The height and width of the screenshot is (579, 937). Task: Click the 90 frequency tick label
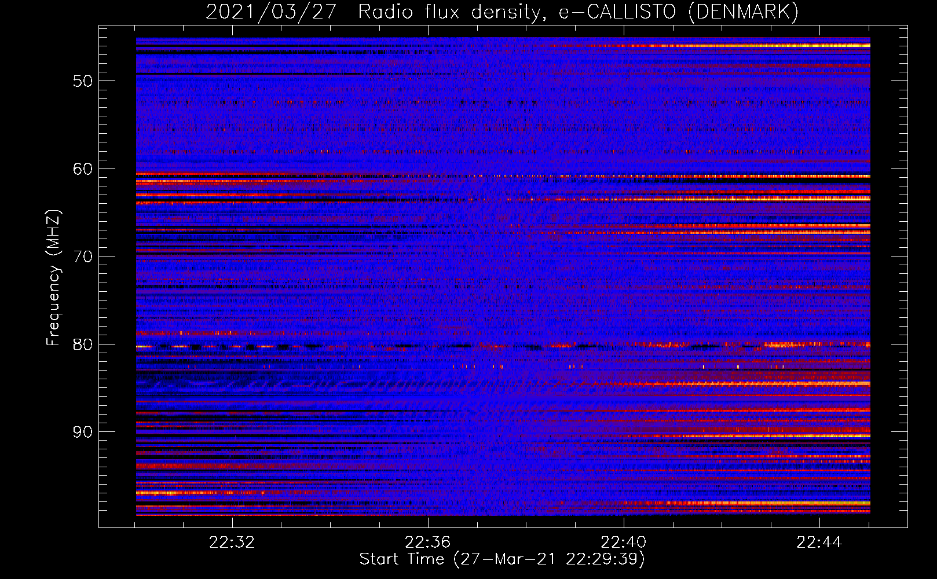click(82, 432)
